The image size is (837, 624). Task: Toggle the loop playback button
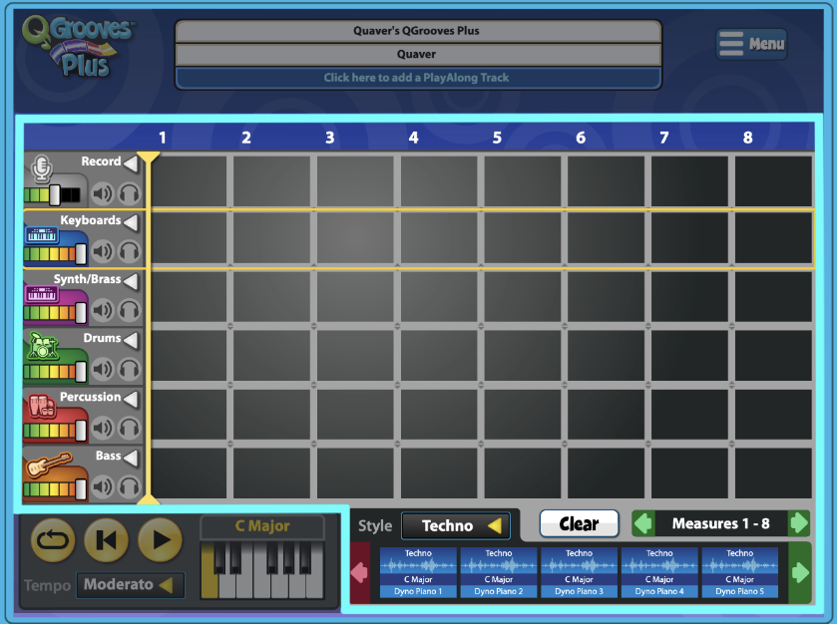click(53, 540)
